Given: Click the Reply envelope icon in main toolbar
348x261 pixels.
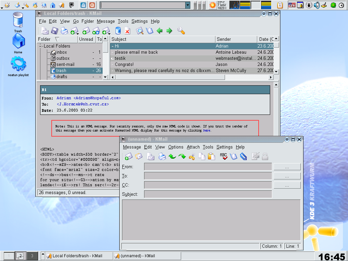Looking at the screenshot, I should pyautogui.click(x=86, y=31).
